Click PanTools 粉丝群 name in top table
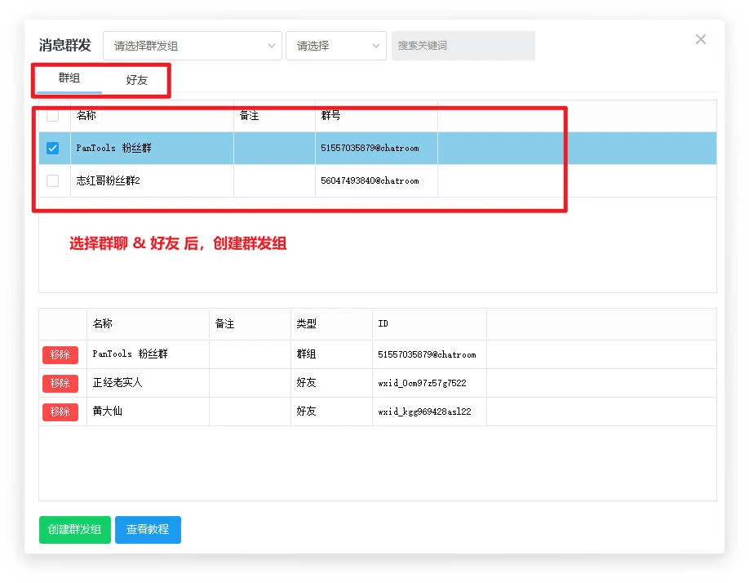749x583 pixels. point(152,148)
